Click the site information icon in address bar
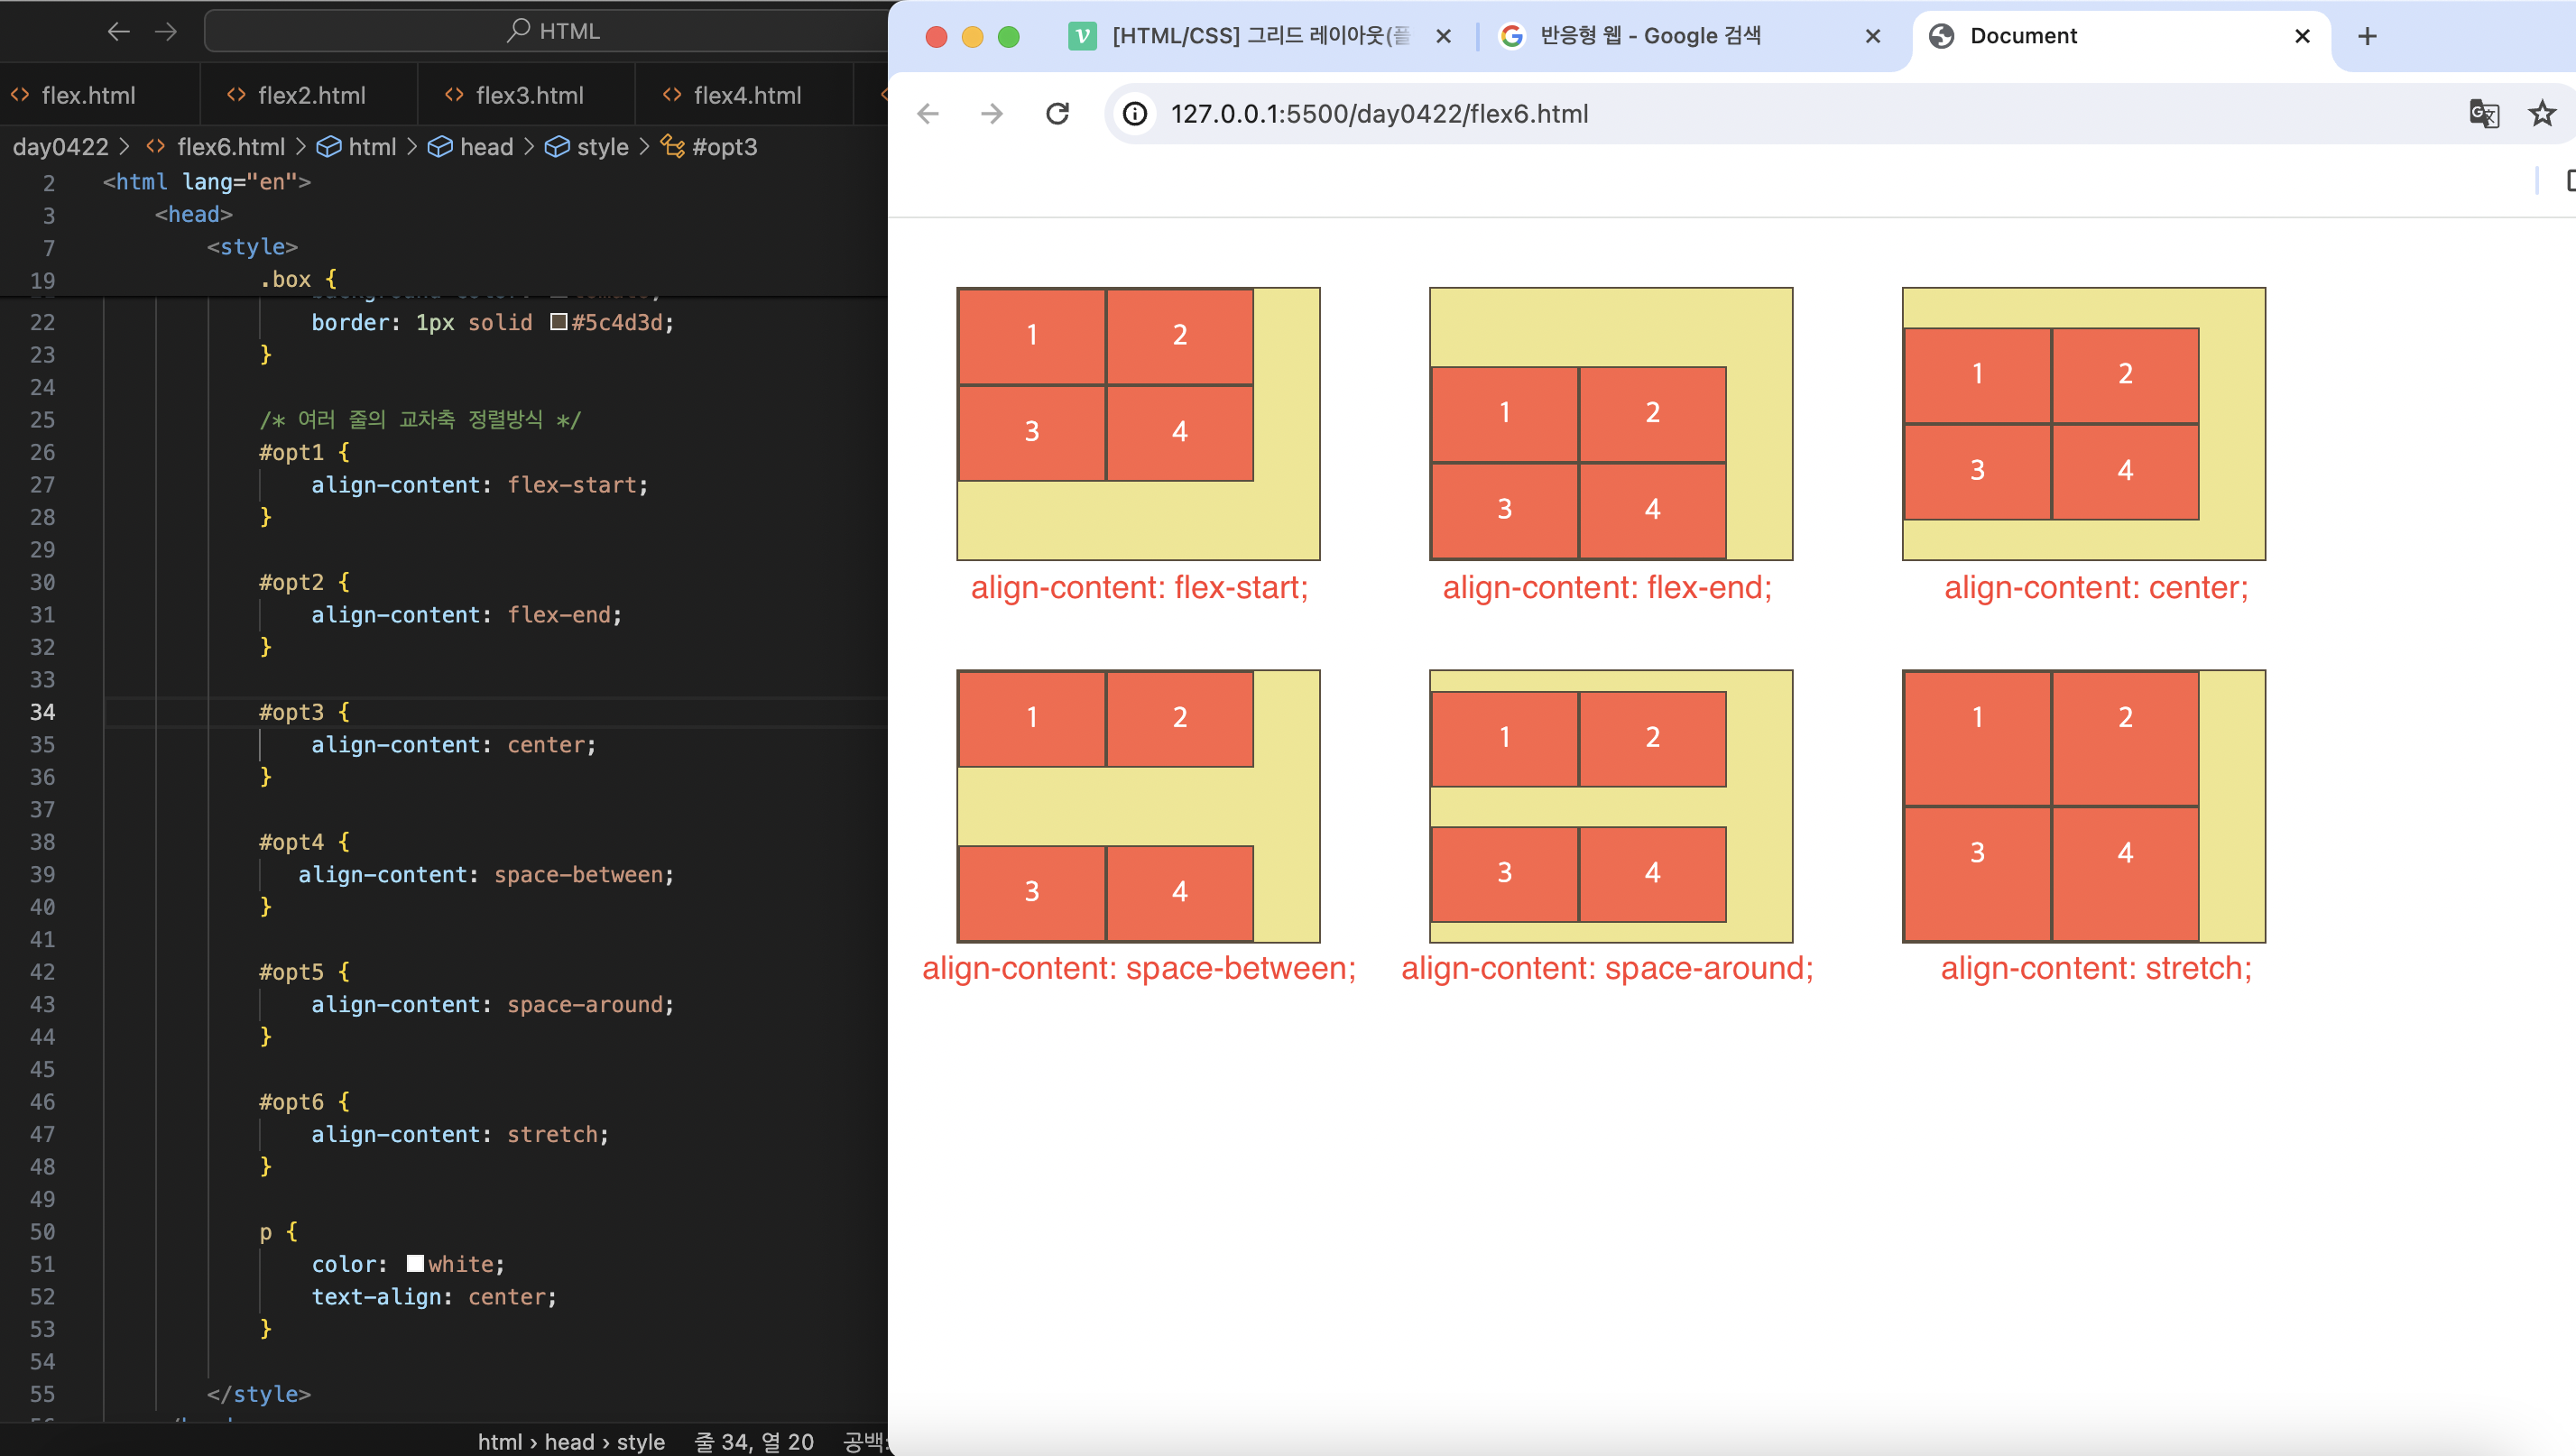Image resolution: width=2576 pixels, height=1456 pixels. [x=1135, y=114]
